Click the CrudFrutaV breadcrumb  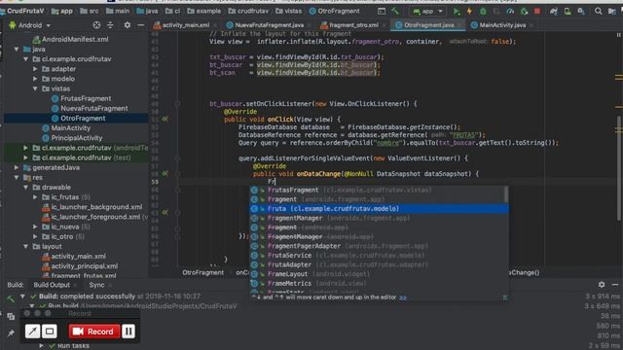tap(25, 11)
